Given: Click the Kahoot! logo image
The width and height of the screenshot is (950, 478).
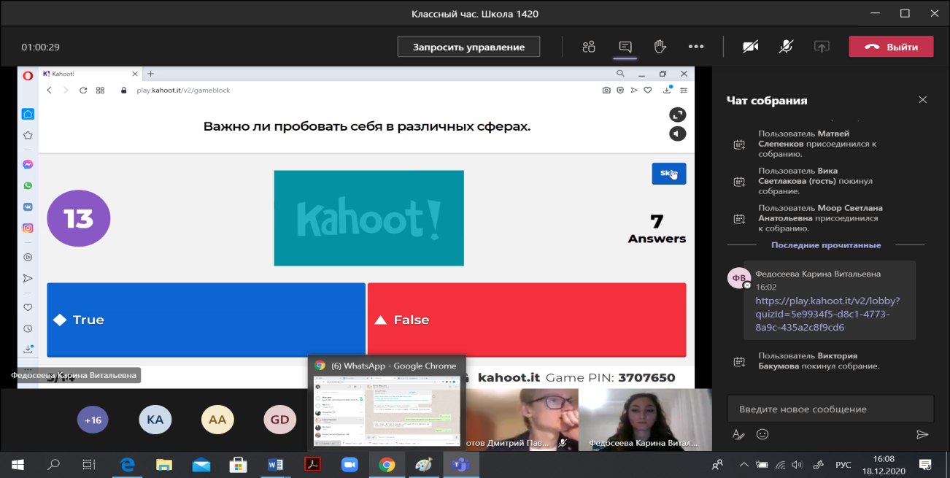Looking at the screenshot, I should (368, 218).
